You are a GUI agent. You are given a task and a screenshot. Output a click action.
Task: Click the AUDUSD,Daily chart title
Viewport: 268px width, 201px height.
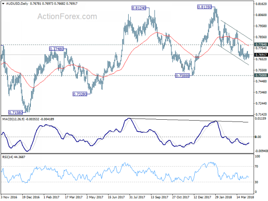click(17, 4)
